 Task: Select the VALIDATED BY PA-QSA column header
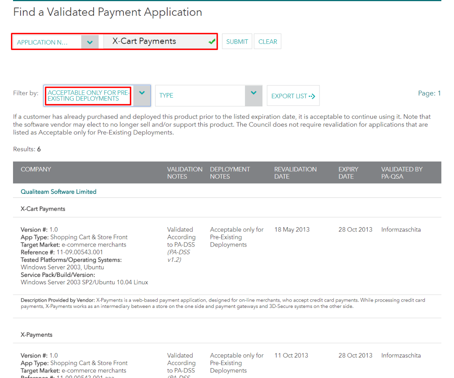(402, 173)
